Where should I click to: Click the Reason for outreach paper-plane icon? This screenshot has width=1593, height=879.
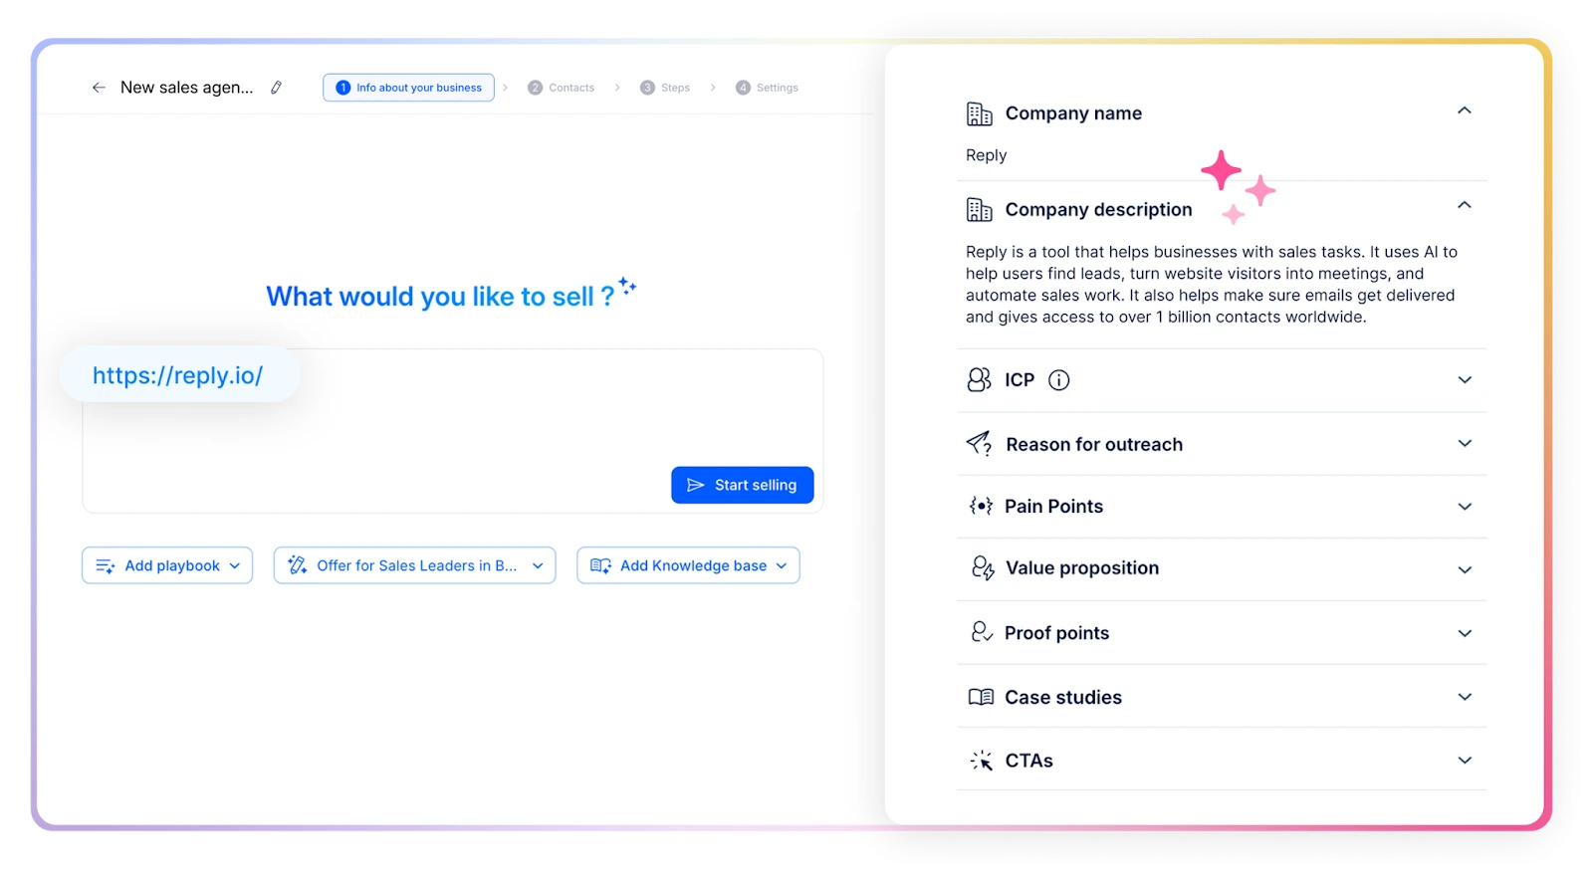980,443
